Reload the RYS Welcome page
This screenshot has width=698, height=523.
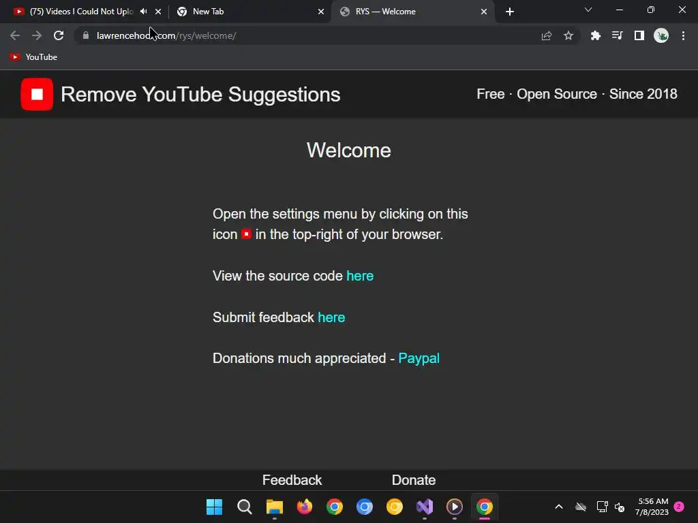coord(59,35)
